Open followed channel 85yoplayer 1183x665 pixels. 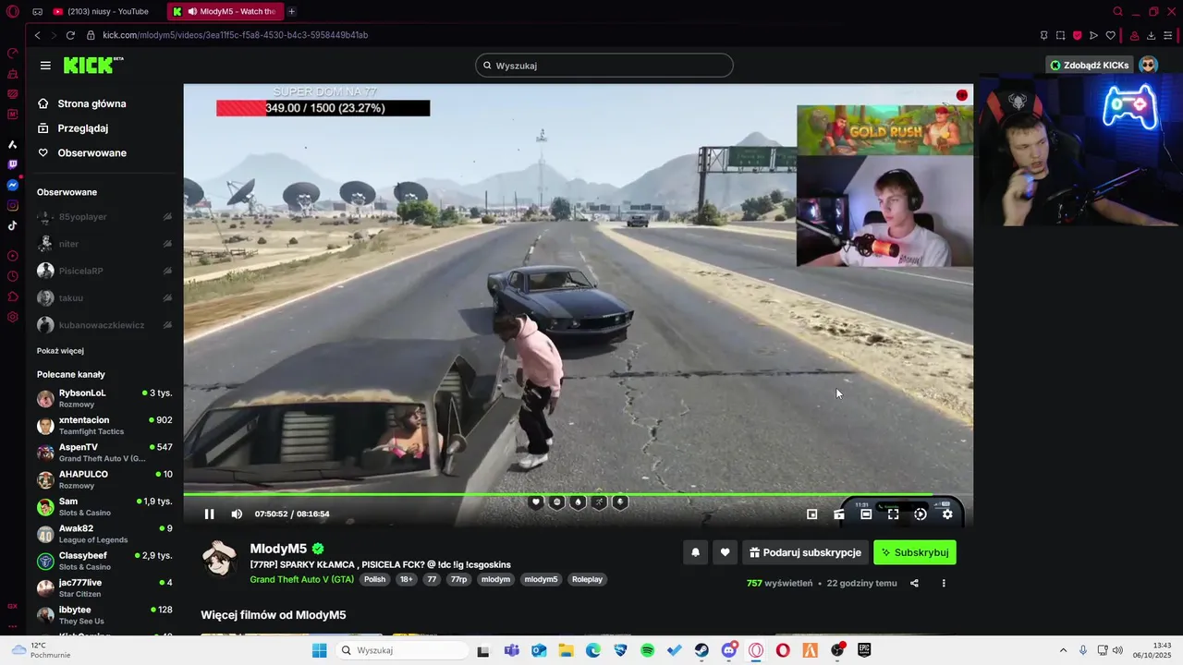coord(104,217)
